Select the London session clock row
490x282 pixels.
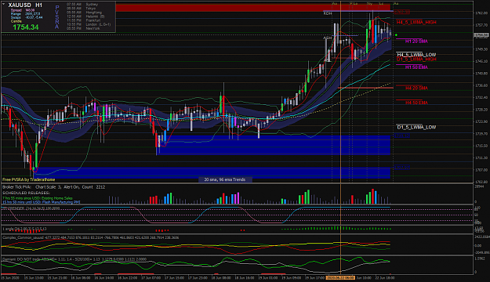[x=89, y=24]
